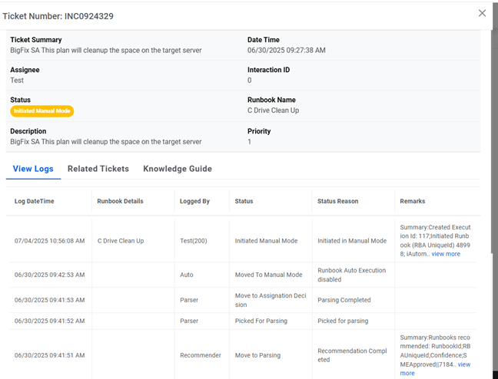The image size is (498, 379).
Task: Click the Runbook Details column header
Action: (120, 202)
